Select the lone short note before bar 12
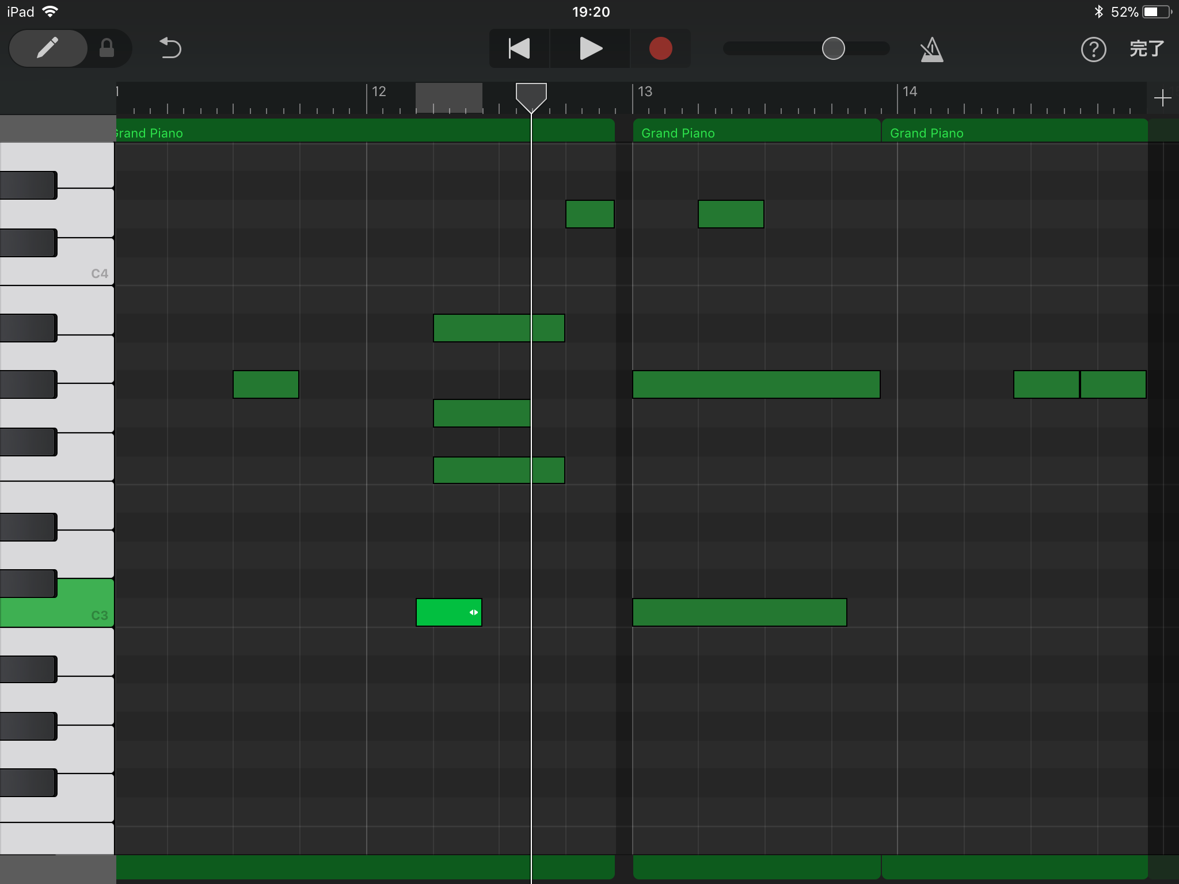1179x884 pixels. tap(265, 384)
